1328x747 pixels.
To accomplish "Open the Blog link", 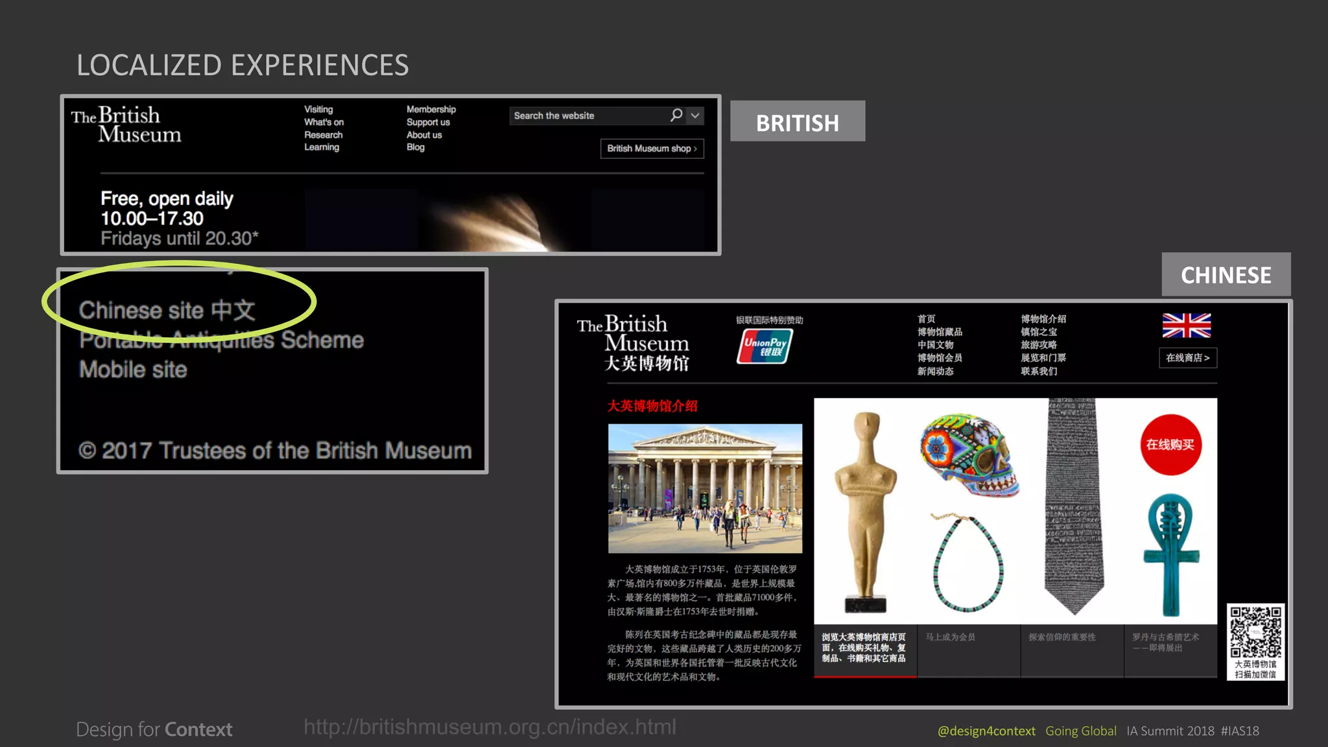I will click(416, 147).
